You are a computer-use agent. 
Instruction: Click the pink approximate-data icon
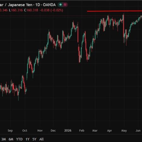click(x=65, y=4)
